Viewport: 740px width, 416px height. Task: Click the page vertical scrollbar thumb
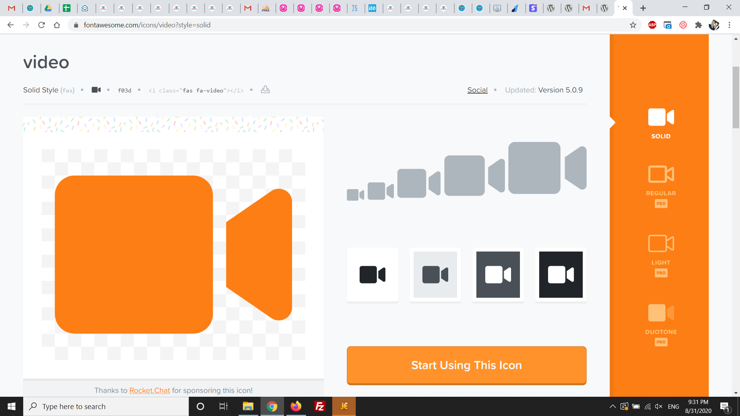point(736,97)
